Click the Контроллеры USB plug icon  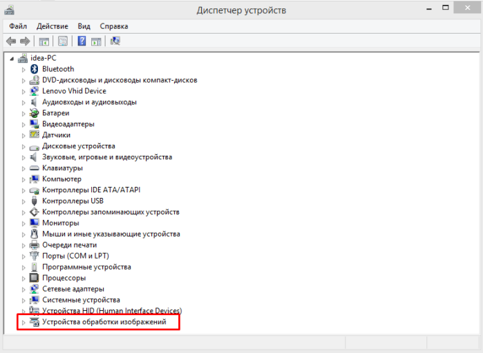[34, 201]
